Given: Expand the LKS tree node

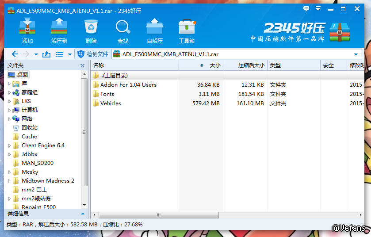Looking at the screenshot, I should 9,101.
